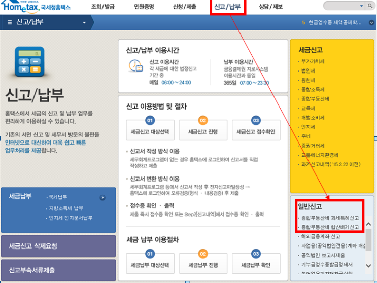Image resolution: width=377 pixels, height=283 pixels.
Task: Expand the 신고/납부 breadcrumb dropdown arrow
Action: click(x=84, y=23)
